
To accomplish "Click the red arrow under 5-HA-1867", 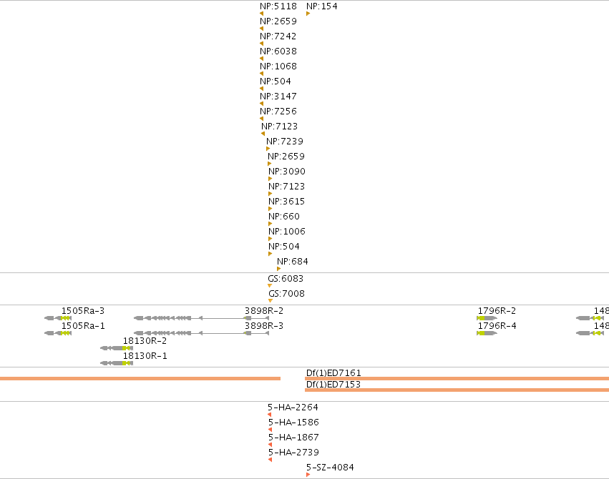I will [x=271, y=445].
